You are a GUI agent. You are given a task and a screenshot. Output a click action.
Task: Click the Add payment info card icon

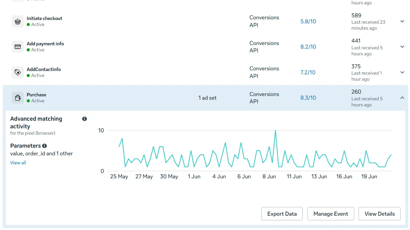18,47
